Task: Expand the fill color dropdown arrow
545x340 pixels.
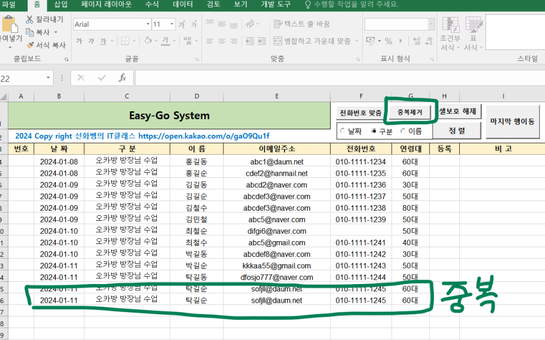Action: pos(156,41)
